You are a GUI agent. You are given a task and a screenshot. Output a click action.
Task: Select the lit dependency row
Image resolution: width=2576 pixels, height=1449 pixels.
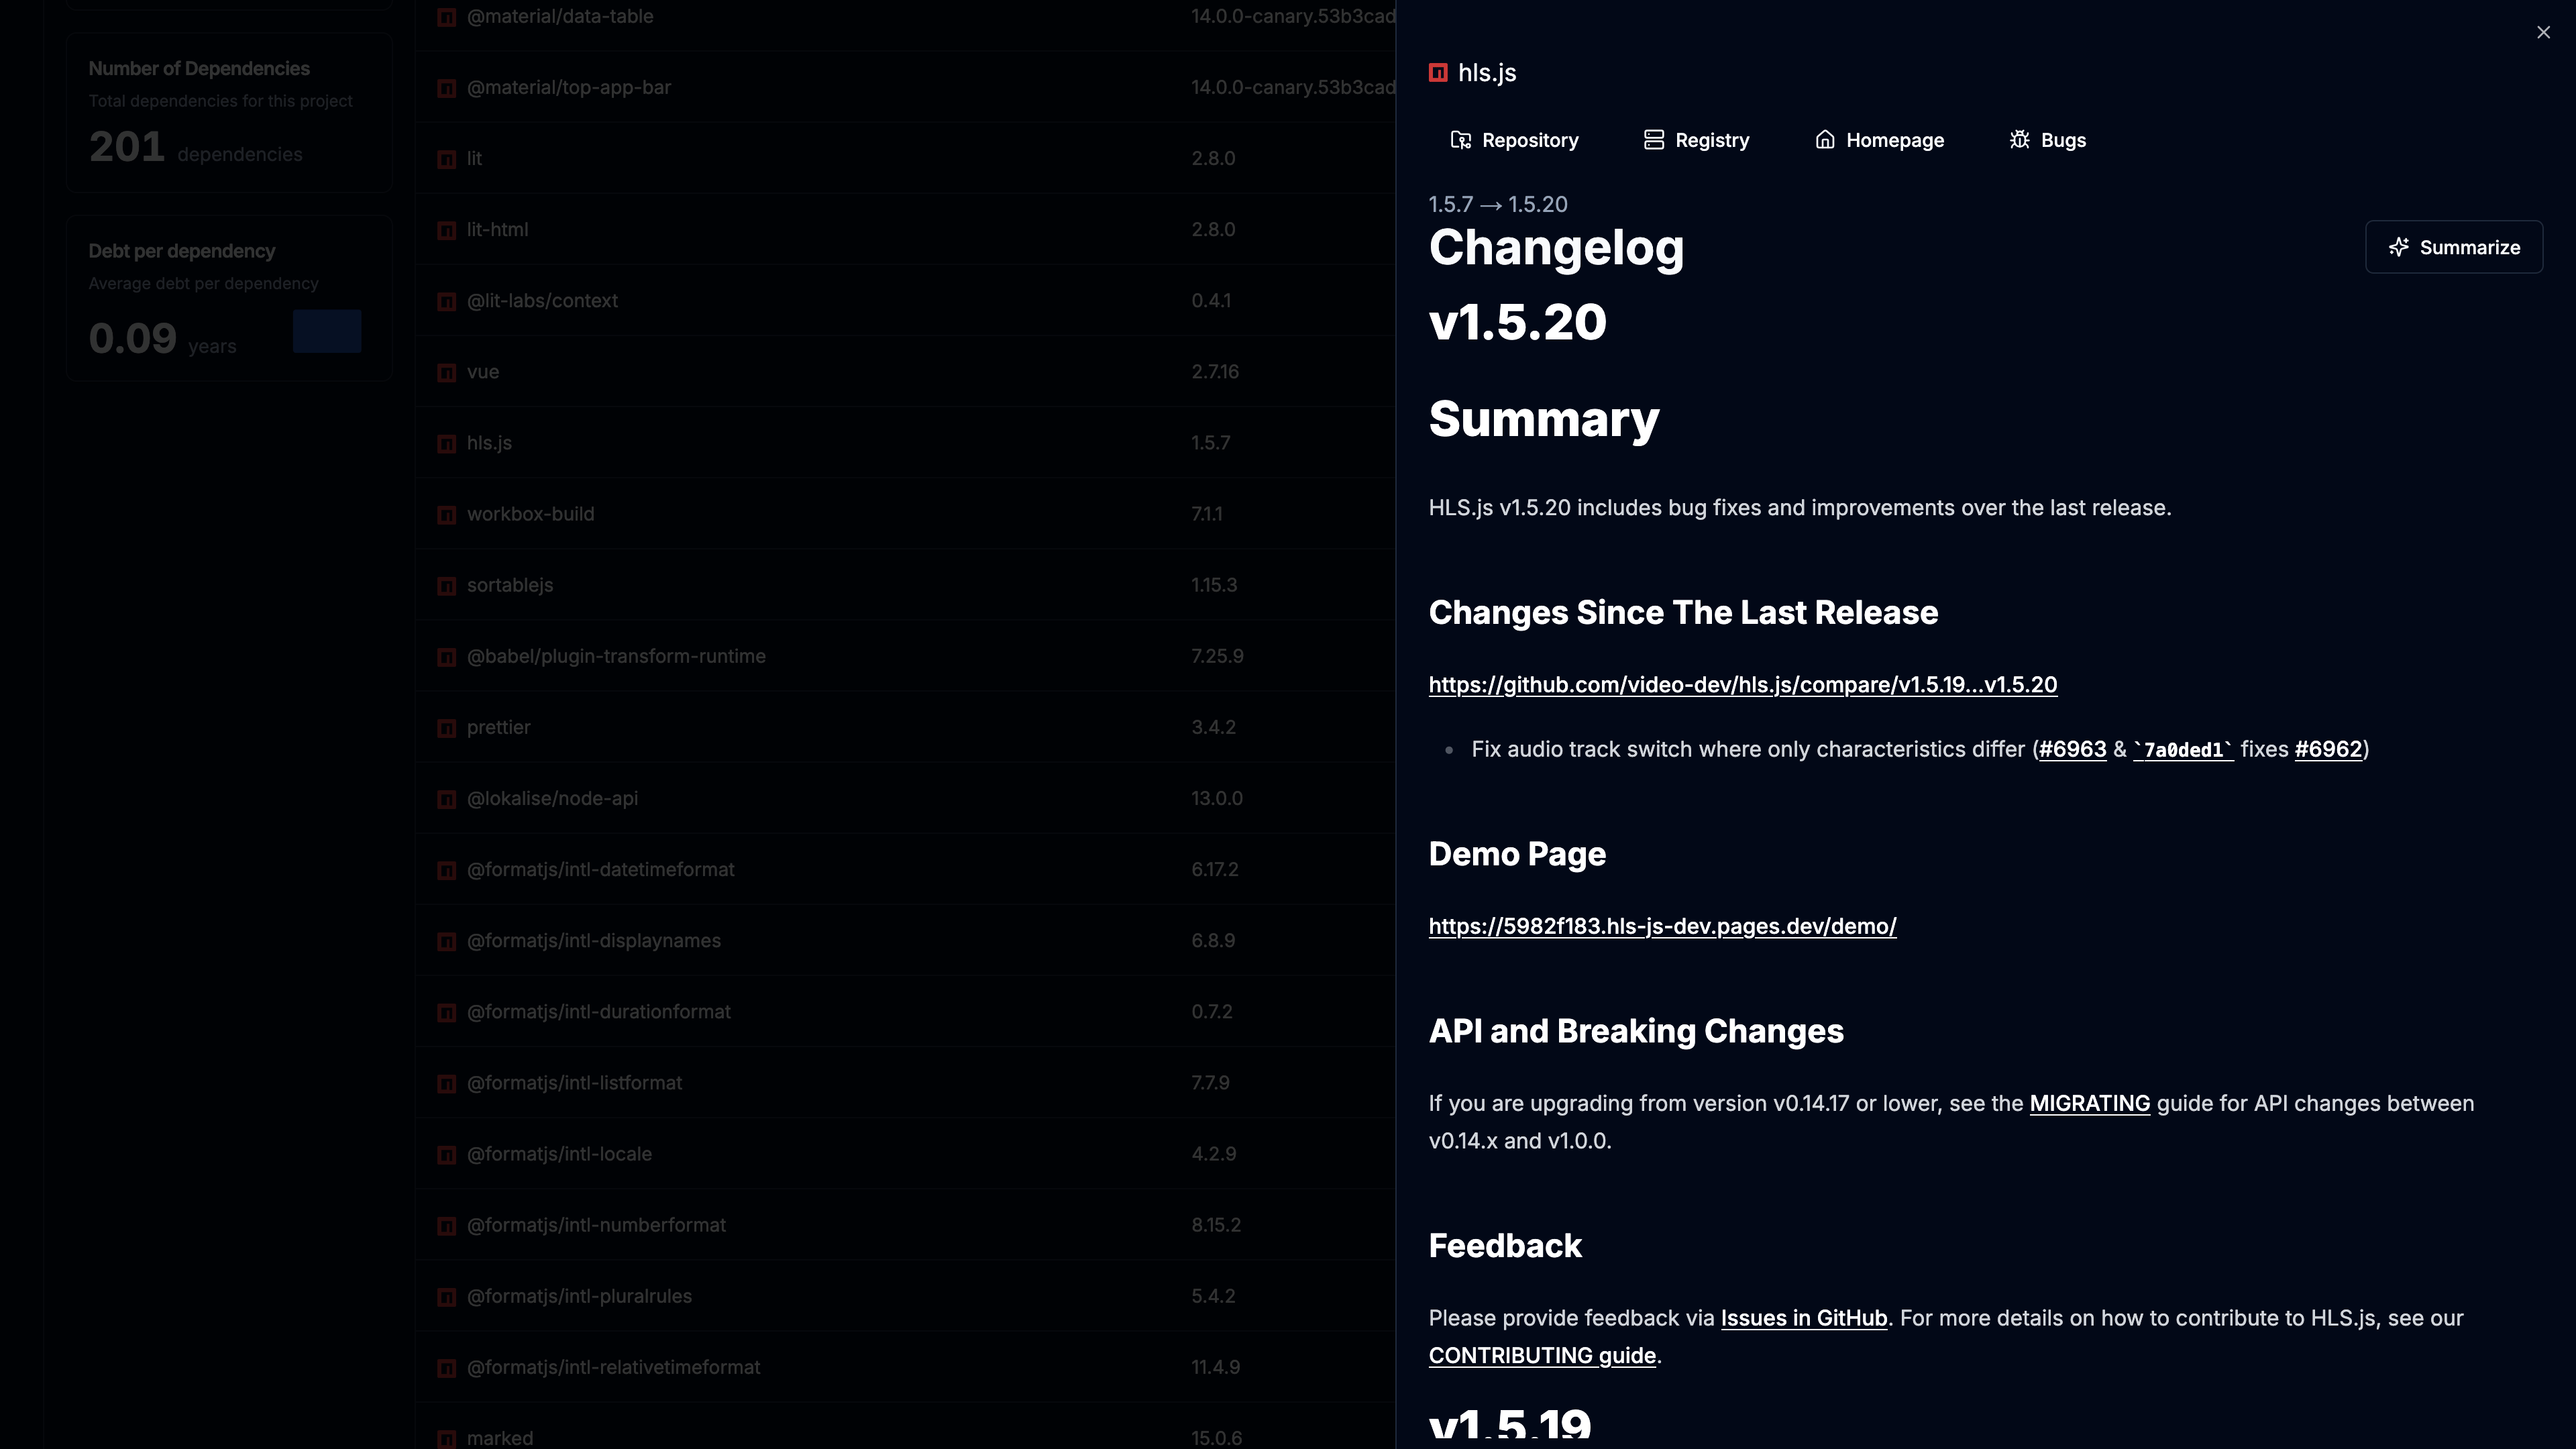pyautogui.click(x=905, y=159)
